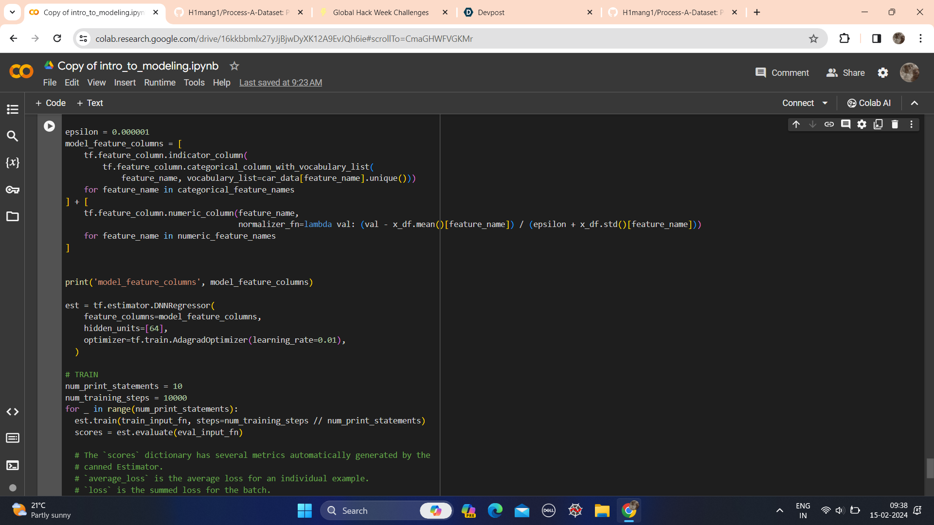
Task: Open the secrets key panel
Action: (13, 190)
